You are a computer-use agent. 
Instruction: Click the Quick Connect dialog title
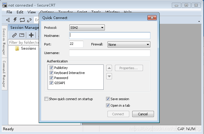(55, 18)
